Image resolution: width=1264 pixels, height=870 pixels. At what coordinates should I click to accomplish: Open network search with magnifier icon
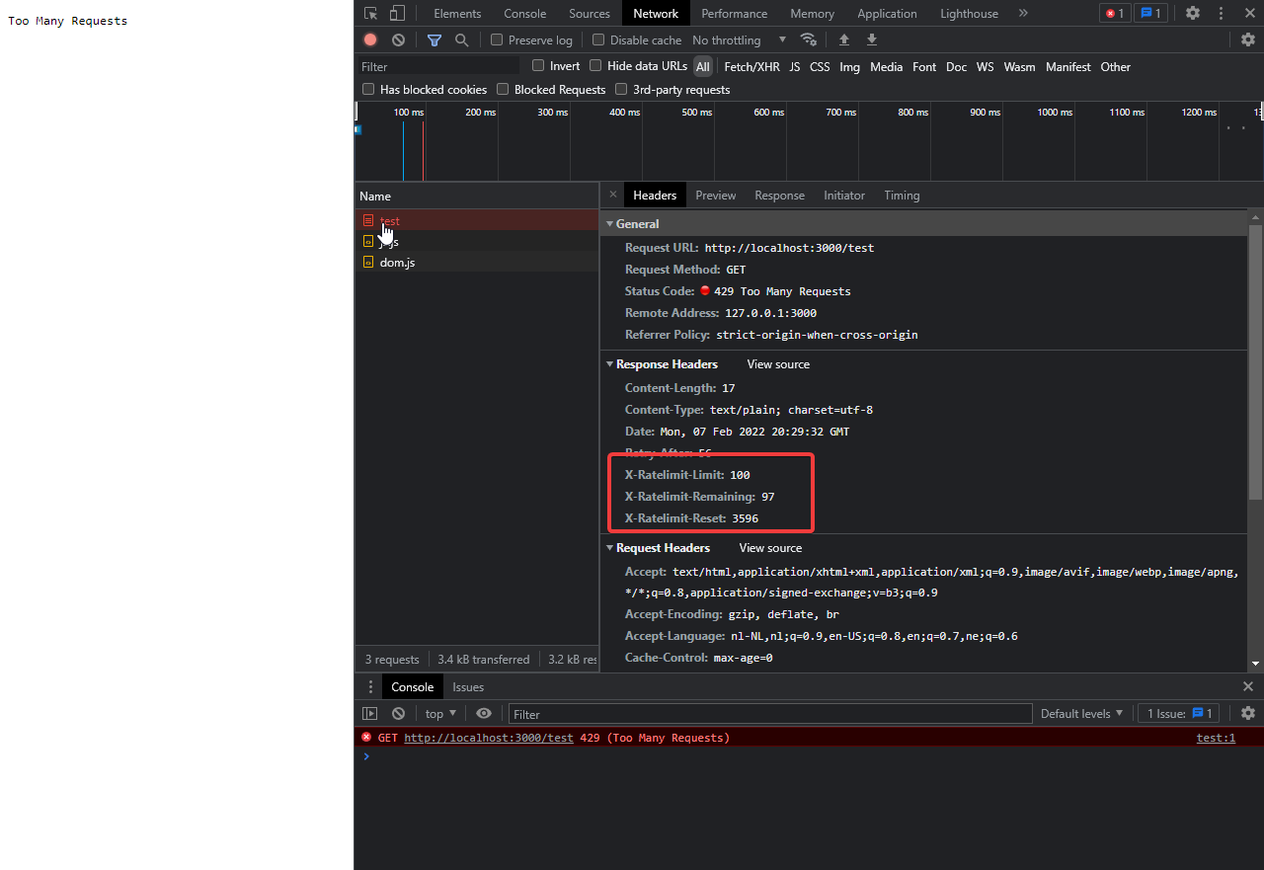(x=461, y=40)
